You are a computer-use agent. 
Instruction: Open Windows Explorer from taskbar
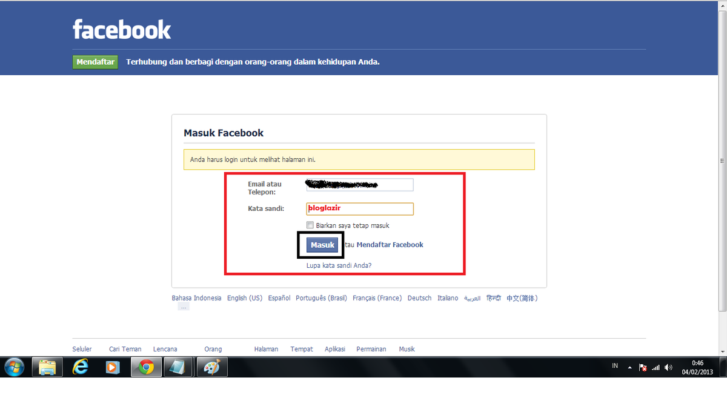click(47, 367)
